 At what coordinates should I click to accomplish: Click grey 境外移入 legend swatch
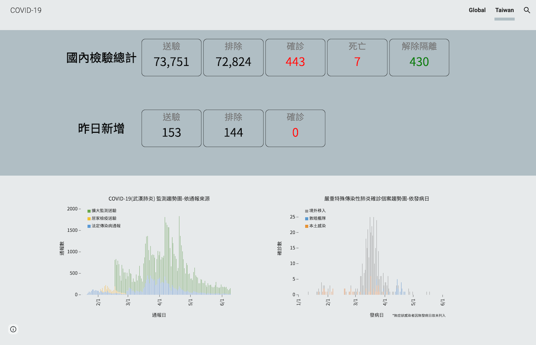[306, 211]
